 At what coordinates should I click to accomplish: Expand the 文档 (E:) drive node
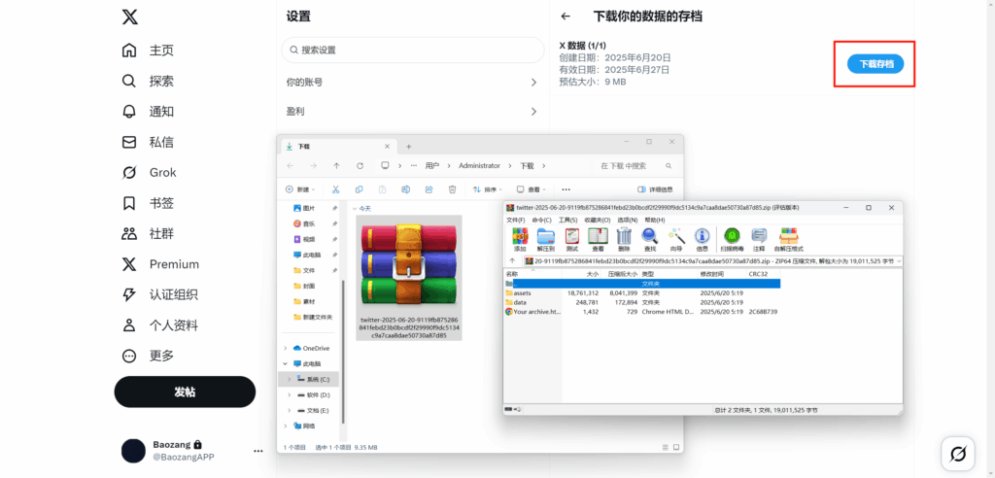pyautogui.click(x=290, y=410)
